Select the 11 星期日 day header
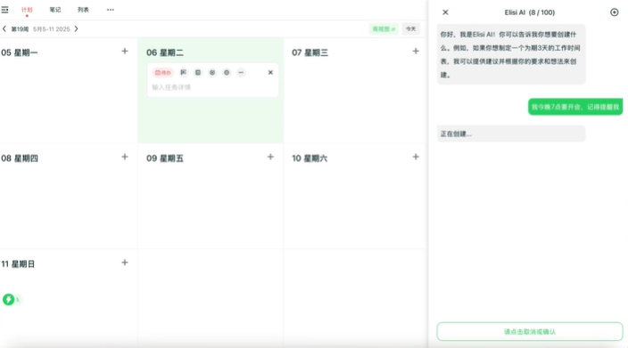 tap(18, 264)
